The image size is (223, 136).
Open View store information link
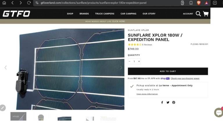pos(147,94)
